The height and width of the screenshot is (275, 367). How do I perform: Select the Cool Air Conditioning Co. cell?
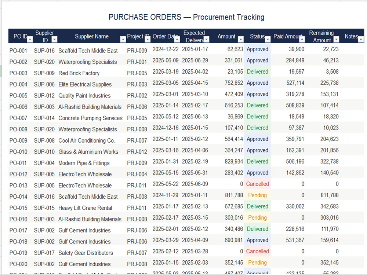87,140
